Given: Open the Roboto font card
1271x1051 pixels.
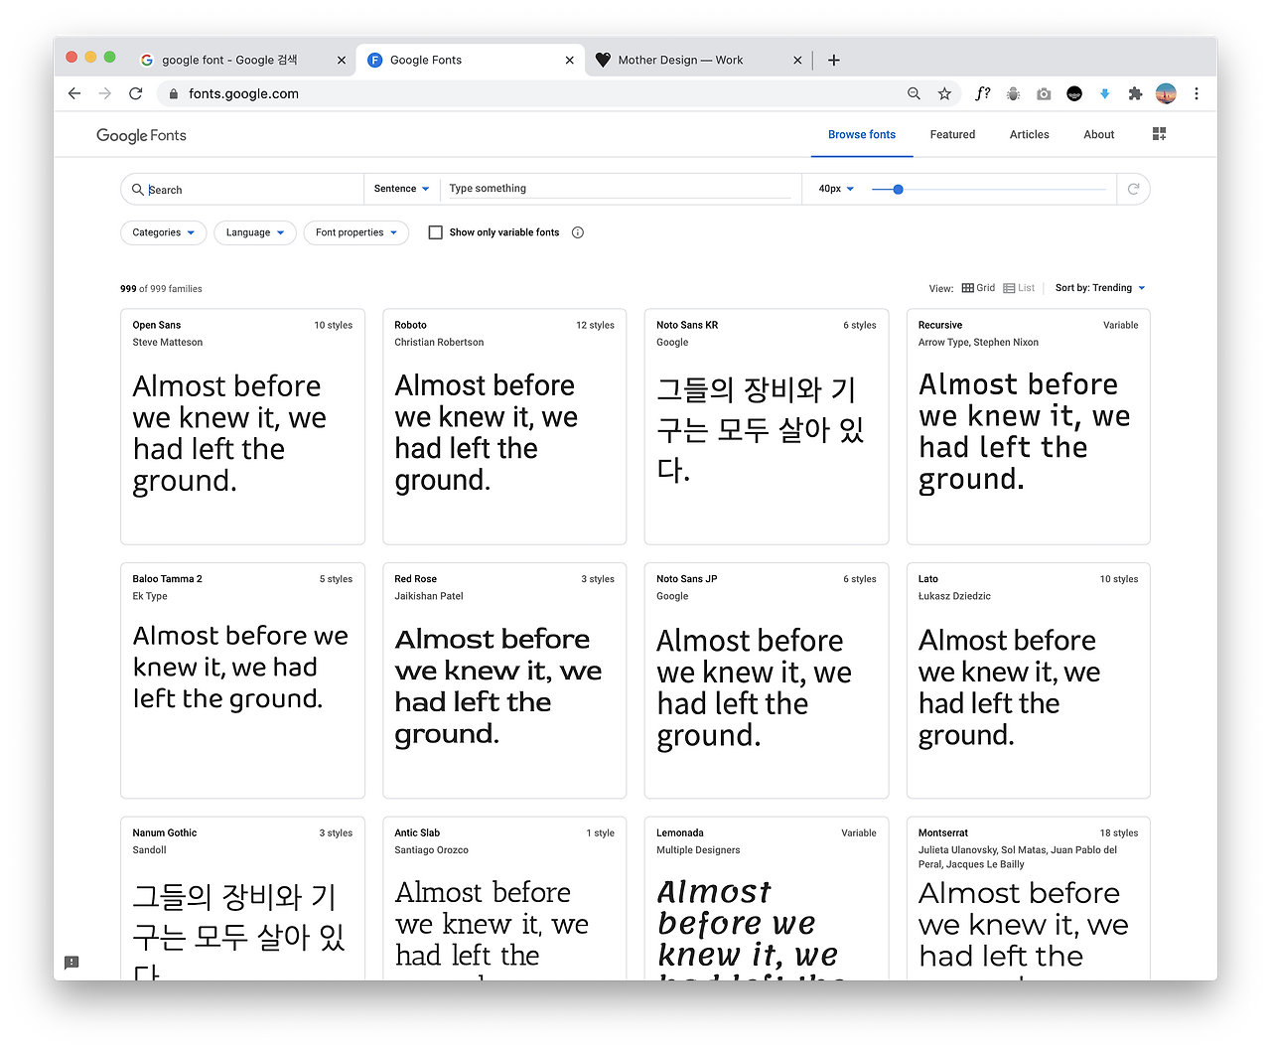Looking at the screenshot, I should pyautogui.click(x=504, y=426).
